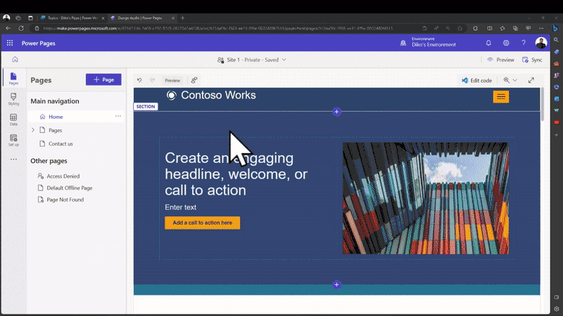Viewport: 563px width, 316px height.
Task: Click the Contoso Works logo icon
Action: pos(172,96)
